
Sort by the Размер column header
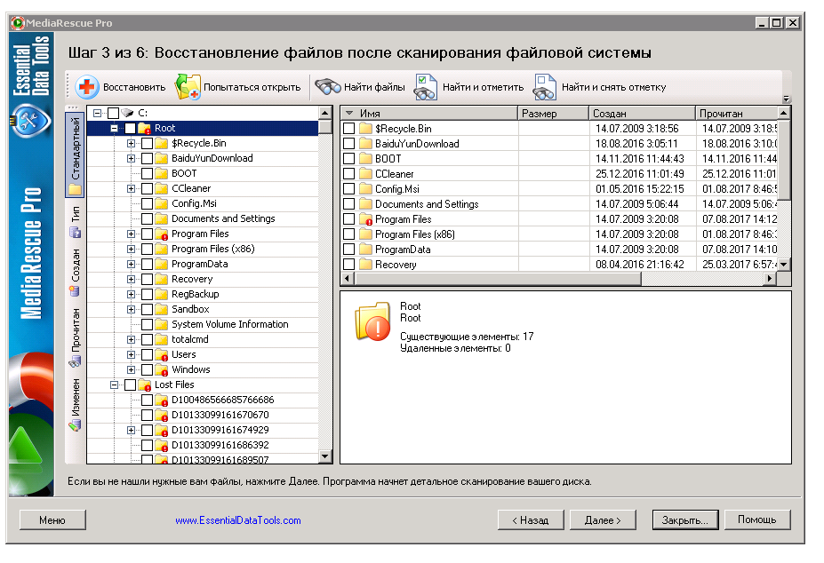pos(554,114)
